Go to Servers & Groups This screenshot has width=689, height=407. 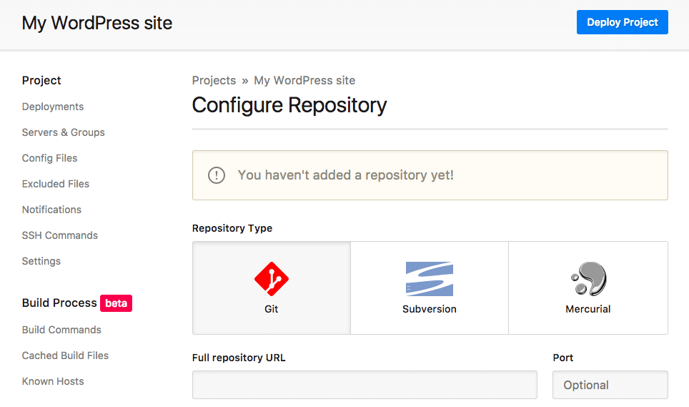(x=64, y=132)
